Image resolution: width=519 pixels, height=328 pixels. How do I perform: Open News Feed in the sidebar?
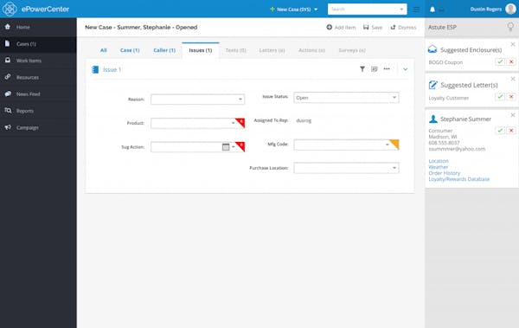click(x=38, y=94)
